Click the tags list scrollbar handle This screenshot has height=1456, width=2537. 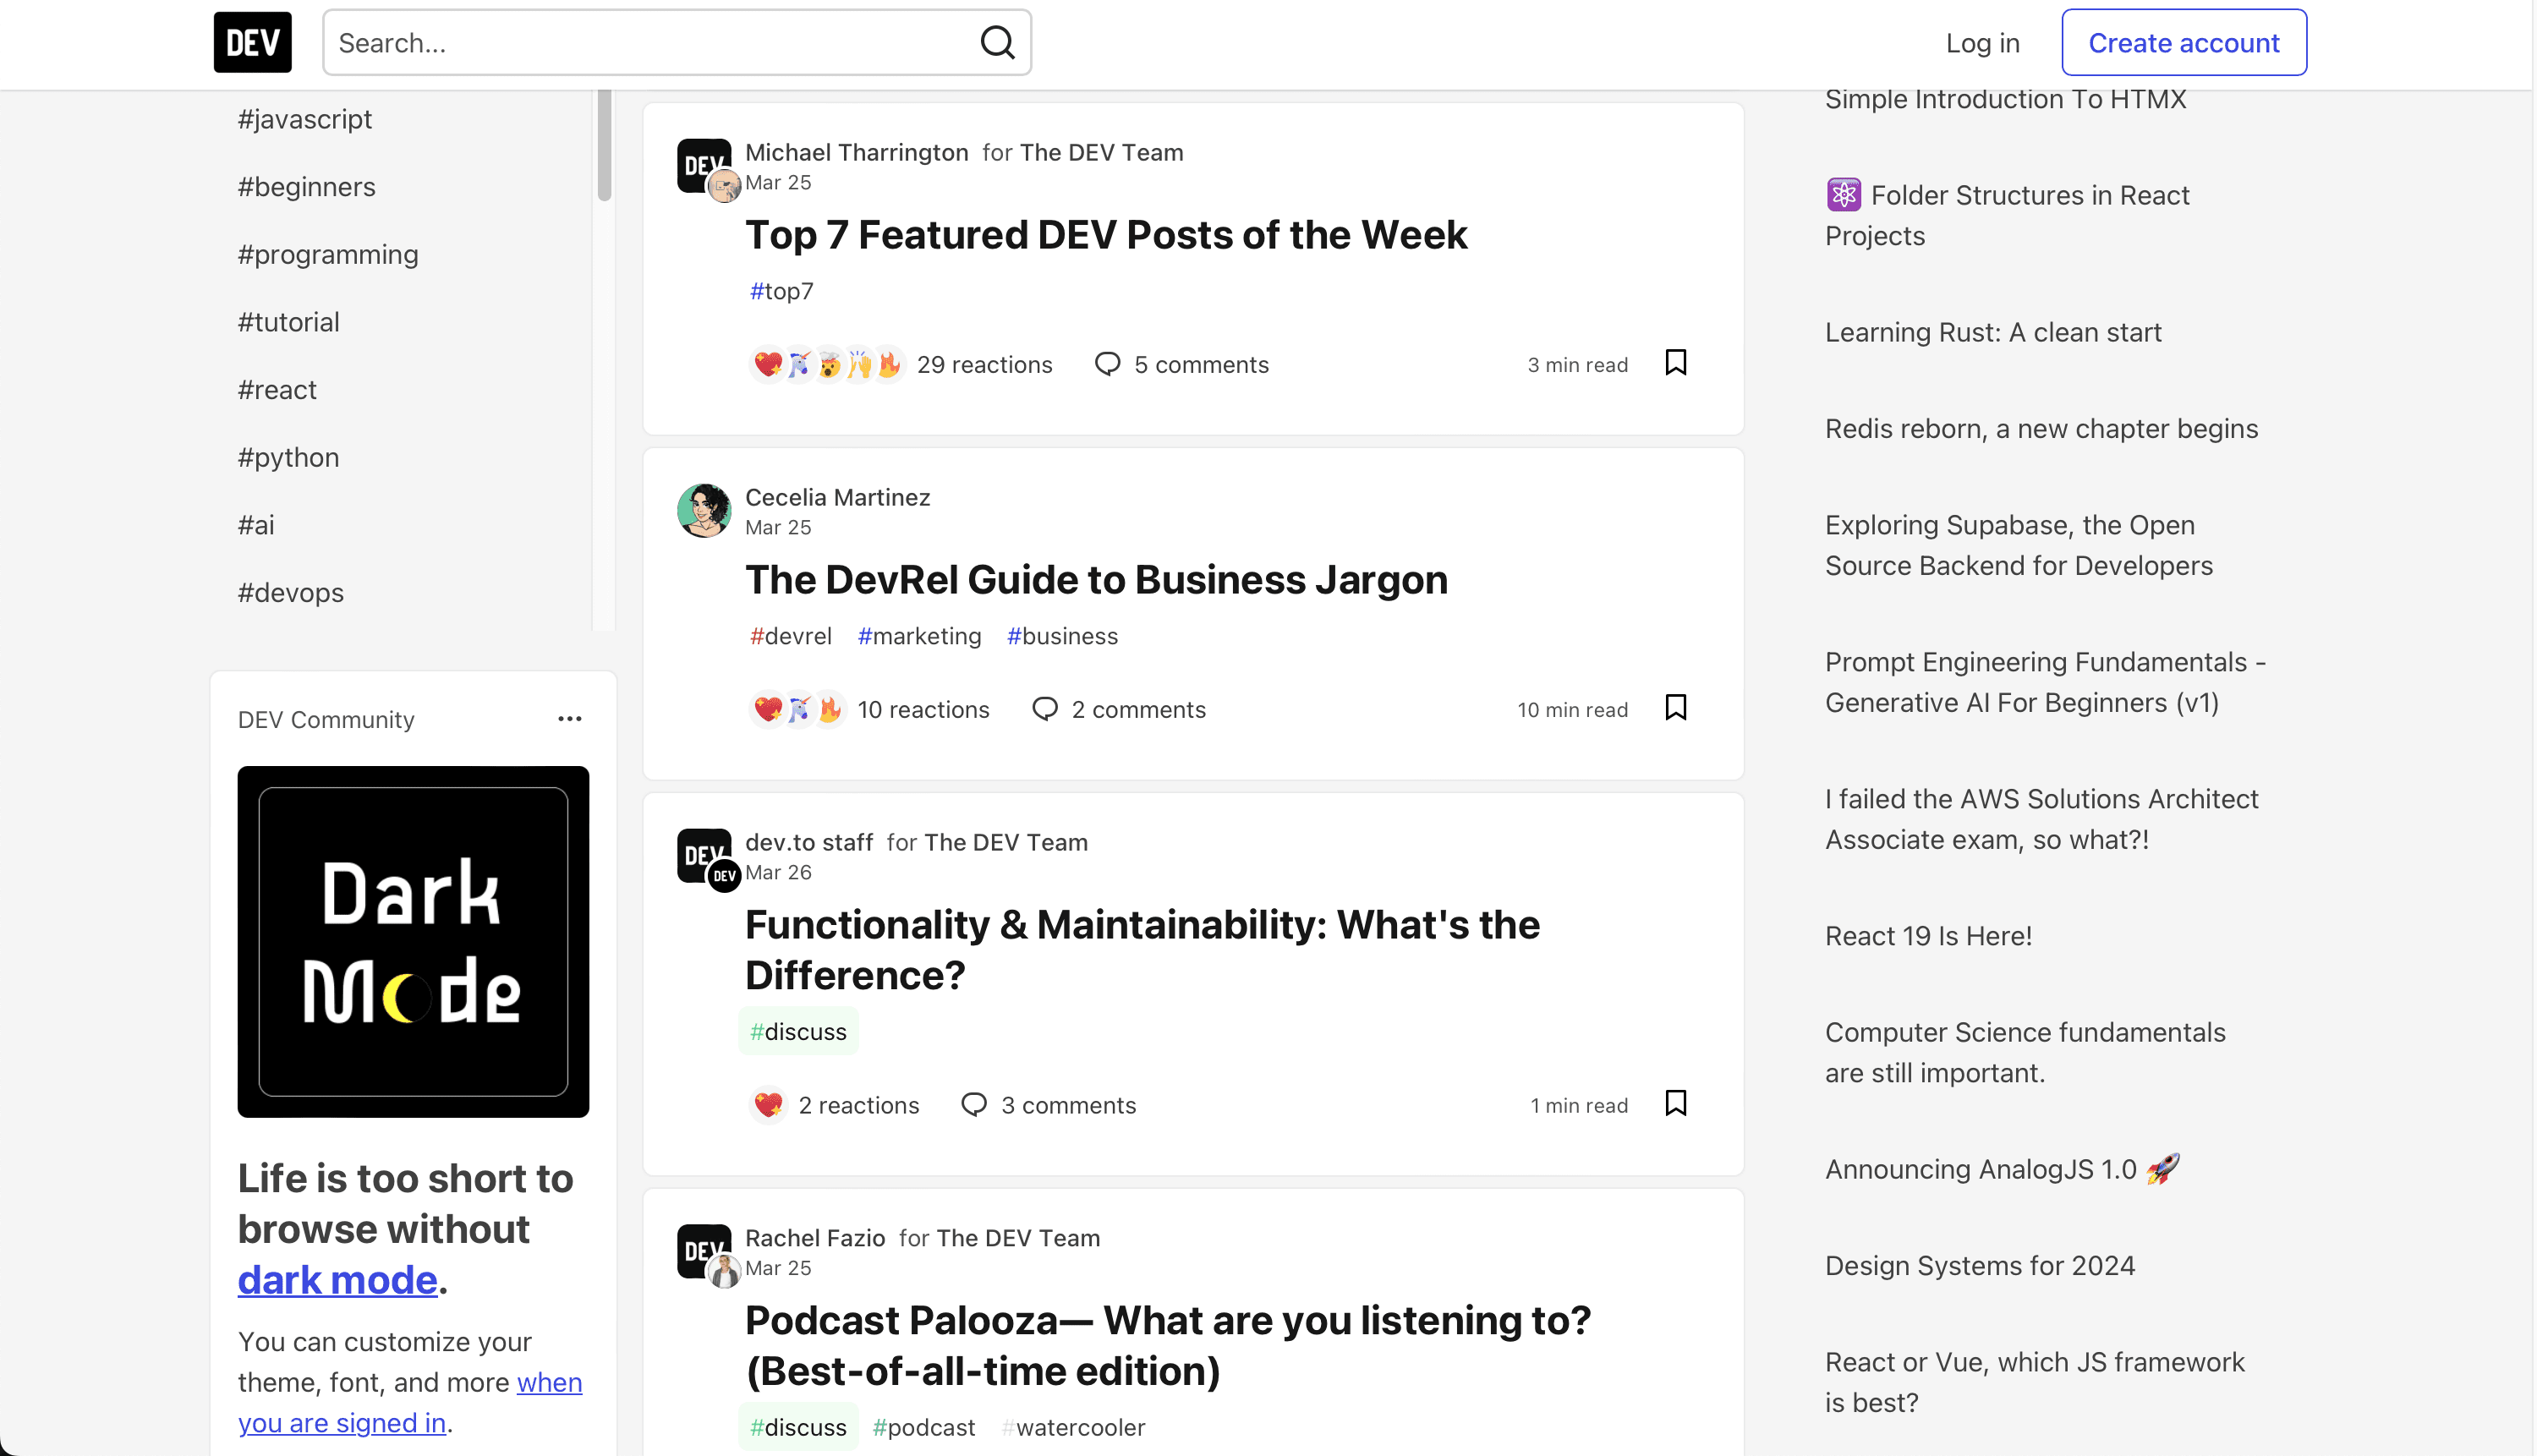pyautogui.click(x=604, y=145)
